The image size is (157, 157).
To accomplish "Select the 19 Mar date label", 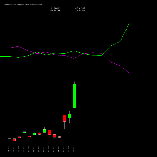I will pyautogui.click(x=64, y=149).
